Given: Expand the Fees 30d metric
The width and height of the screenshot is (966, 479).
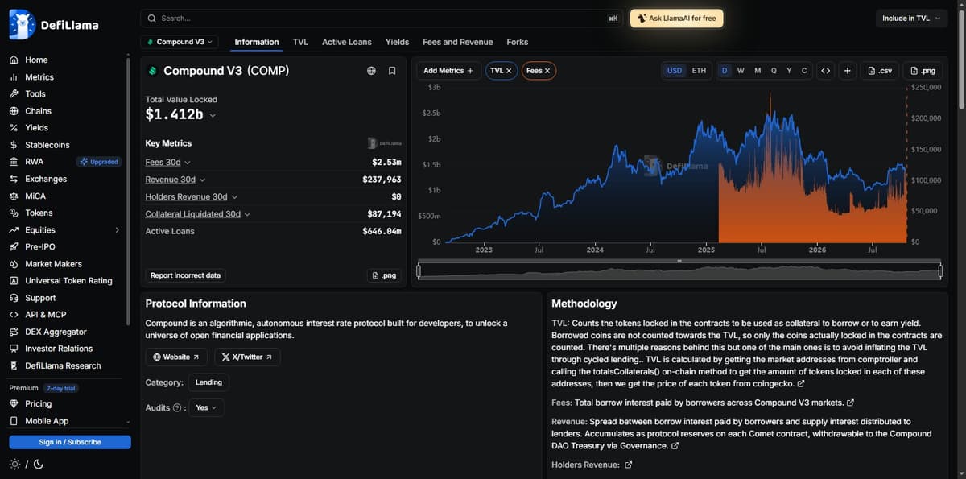Looking at the screenshot, I should (x=167, y=163).
